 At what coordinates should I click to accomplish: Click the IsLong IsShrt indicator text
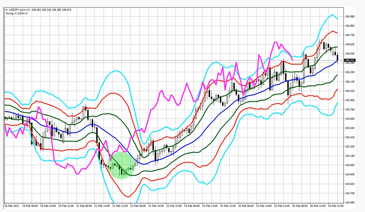tap(15, 13)
